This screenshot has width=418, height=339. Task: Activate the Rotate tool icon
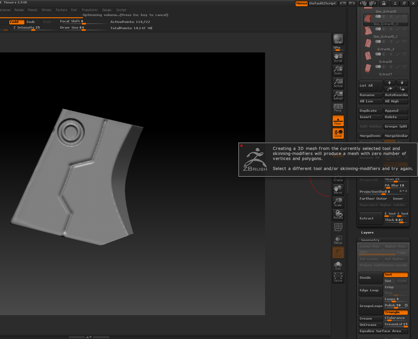(x=338, y=214)
